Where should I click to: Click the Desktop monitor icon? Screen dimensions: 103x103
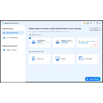click(57, 58)
